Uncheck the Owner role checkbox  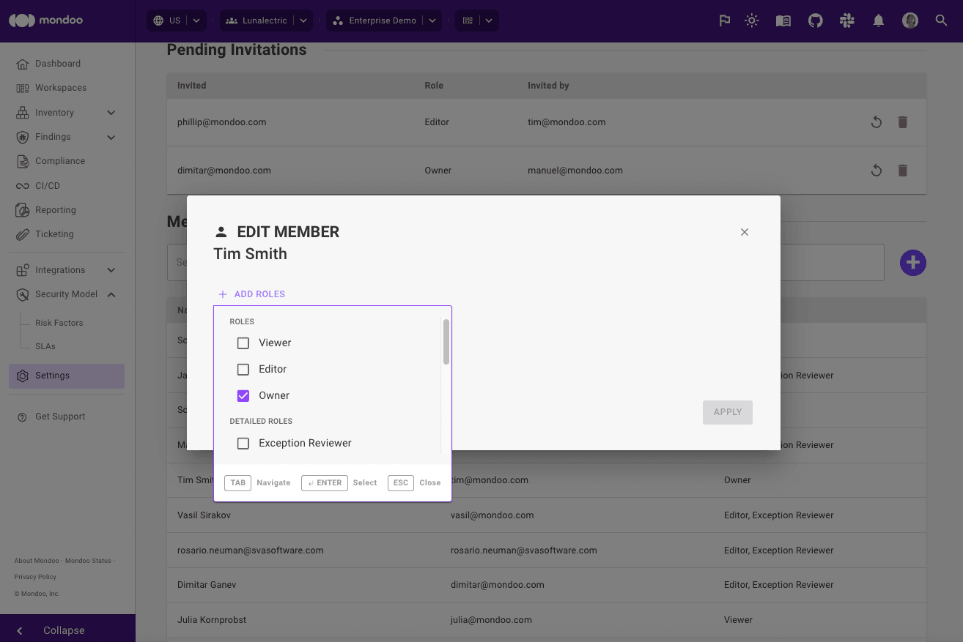pos(243,395)
